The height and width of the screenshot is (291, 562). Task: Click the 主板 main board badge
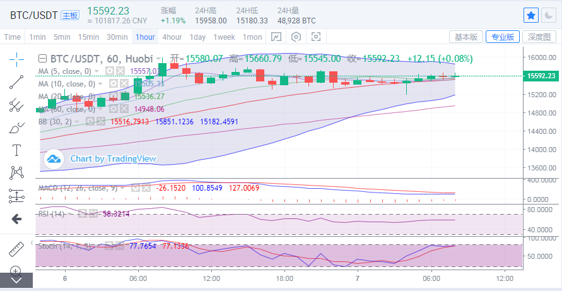click(70, 15)
